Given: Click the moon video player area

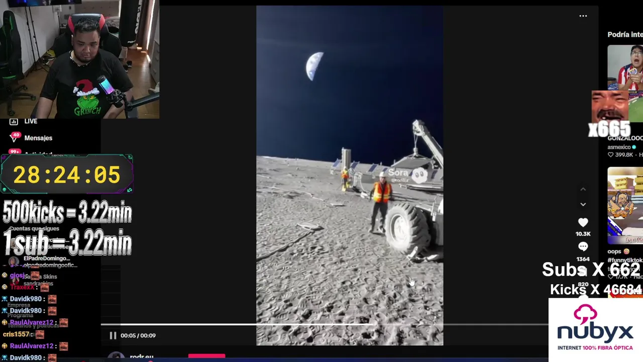Looking at the screenshot, I should (350, 175).
